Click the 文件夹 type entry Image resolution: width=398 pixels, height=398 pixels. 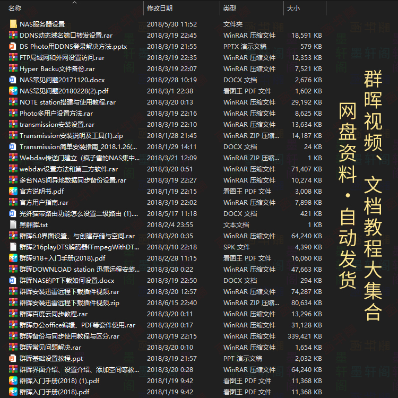tap(233, 24)
